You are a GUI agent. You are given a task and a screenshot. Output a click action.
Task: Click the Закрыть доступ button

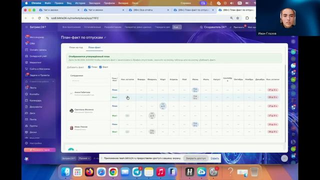tap(195, 158)
